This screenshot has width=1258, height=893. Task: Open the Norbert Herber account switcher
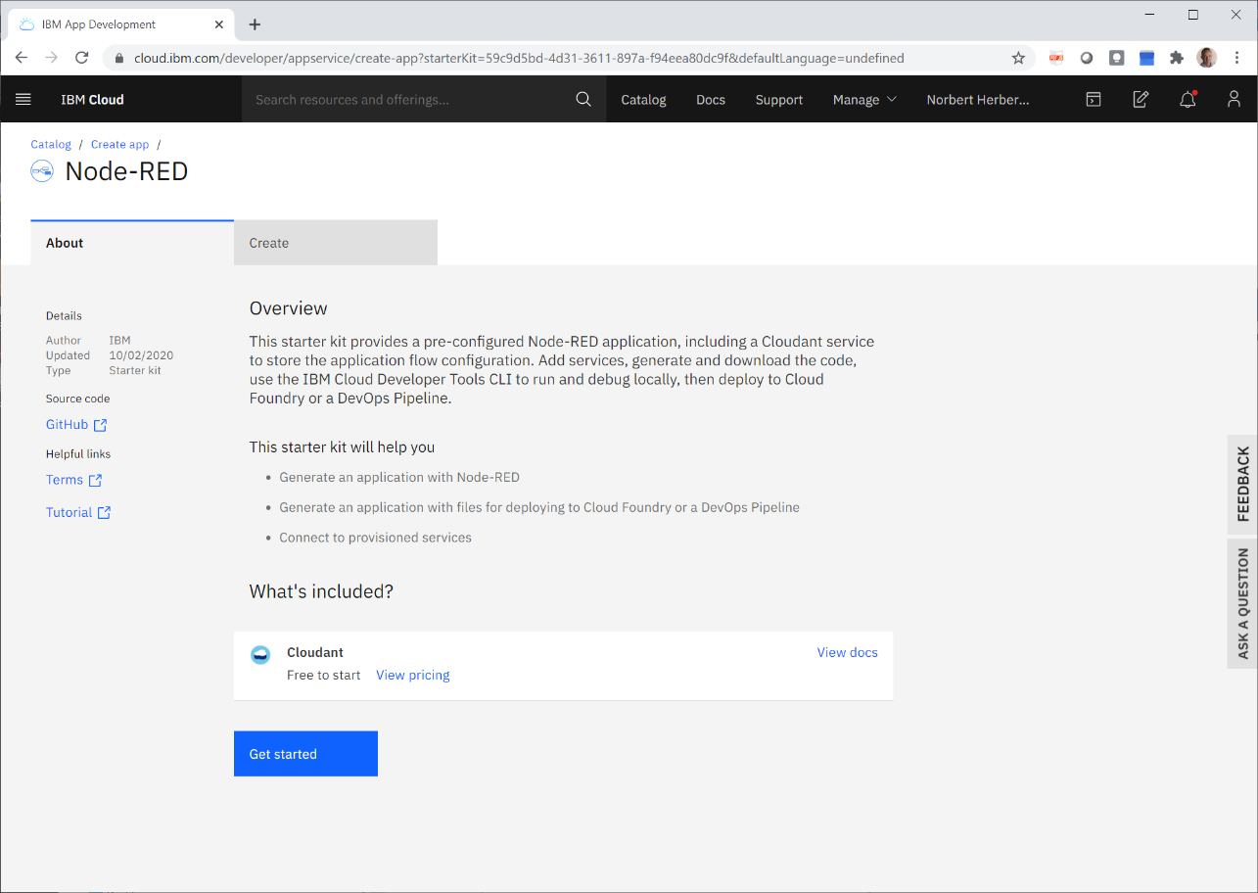pos(978,99)
